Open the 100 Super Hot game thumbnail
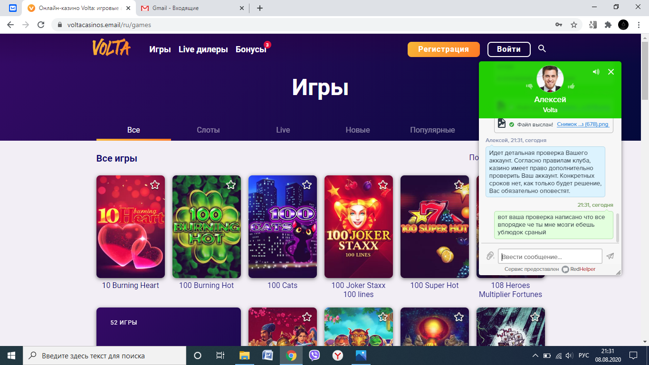This screenshot has width=649, height=365. (x=435, y=227)
